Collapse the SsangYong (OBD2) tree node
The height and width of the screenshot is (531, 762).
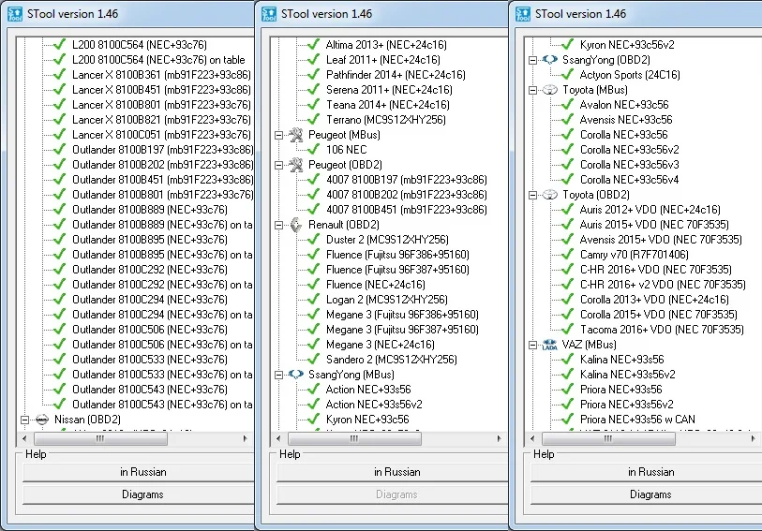pyautogui.click(x=532, y=60)
